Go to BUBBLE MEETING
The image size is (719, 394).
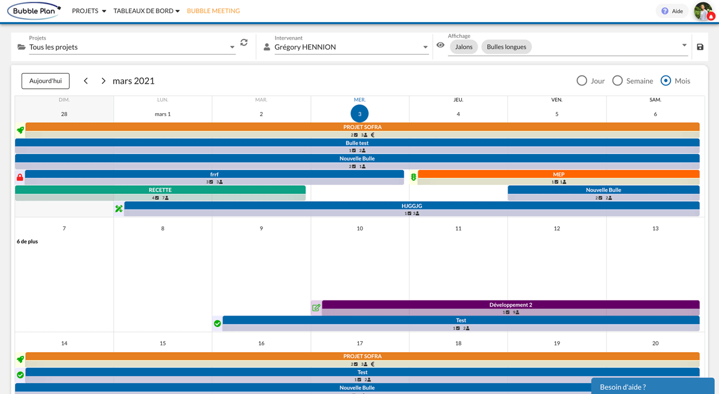coord(213,11)
